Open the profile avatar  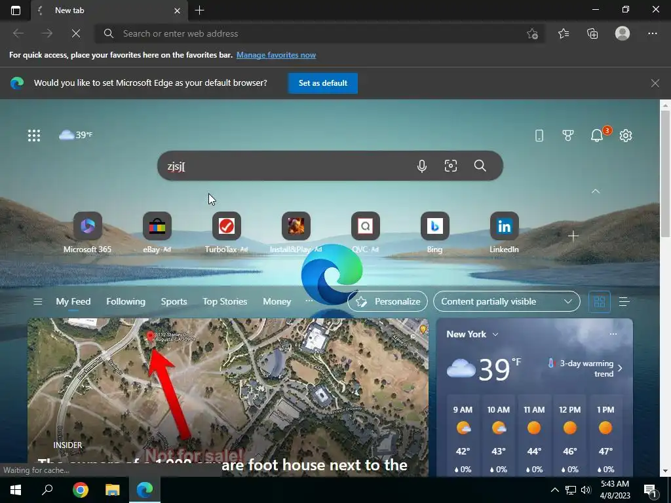click(x=623, y=33)
